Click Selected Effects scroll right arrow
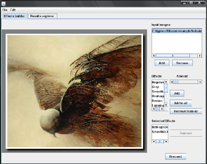The width and height of the screenshot is (207, 164). [x=166, y=142]
